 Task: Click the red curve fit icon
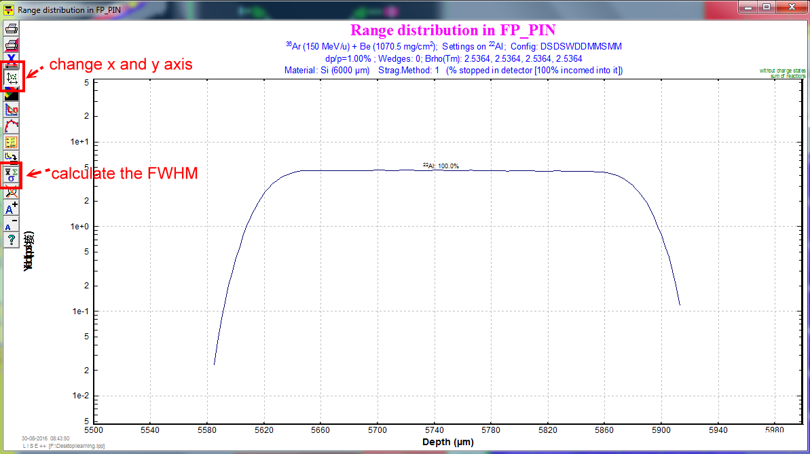12,126
